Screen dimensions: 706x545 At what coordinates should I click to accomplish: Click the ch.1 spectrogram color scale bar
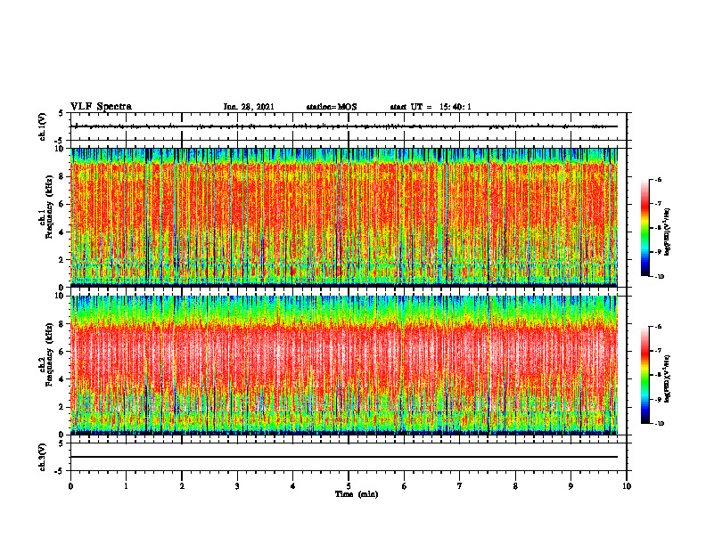coord(644,228)
